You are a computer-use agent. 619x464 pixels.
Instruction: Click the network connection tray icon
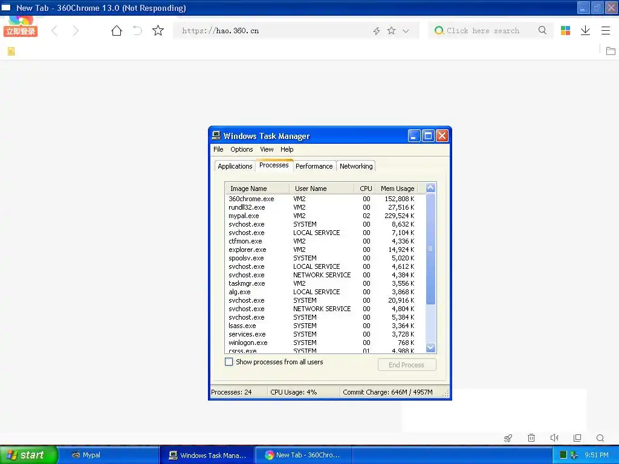[x=574, y=456]
